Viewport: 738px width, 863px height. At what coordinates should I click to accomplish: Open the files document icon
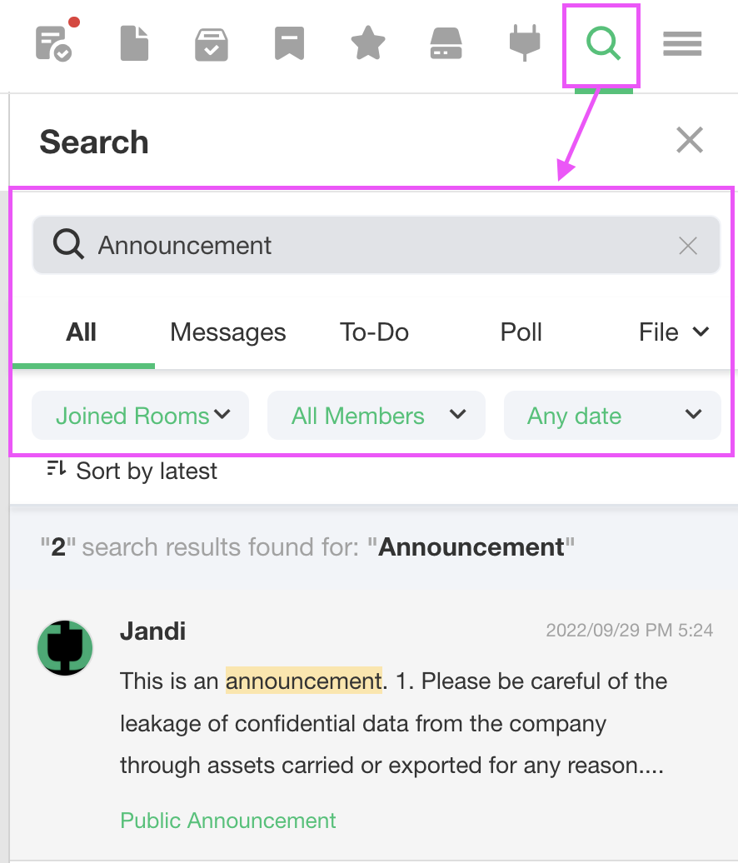tap(134, 43)
